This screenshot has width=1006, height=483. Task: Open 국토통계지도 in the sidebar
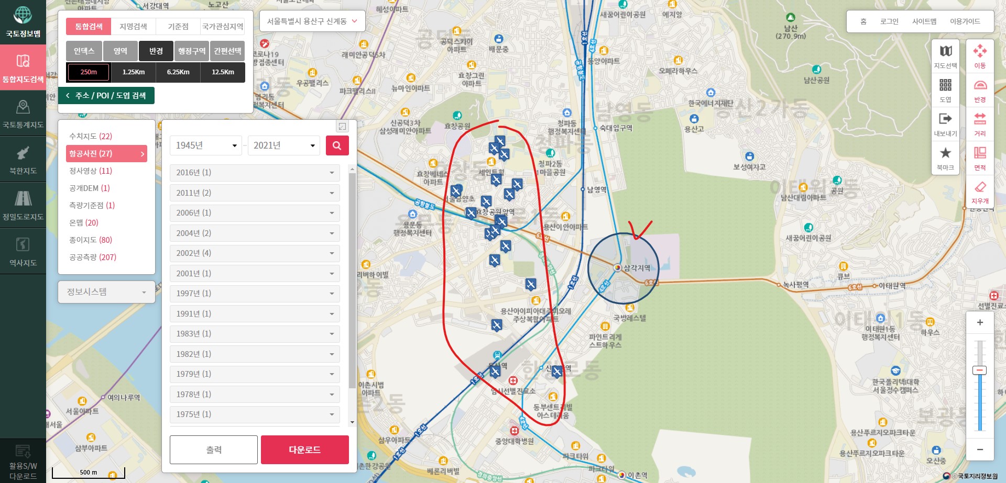click(23, 114)
